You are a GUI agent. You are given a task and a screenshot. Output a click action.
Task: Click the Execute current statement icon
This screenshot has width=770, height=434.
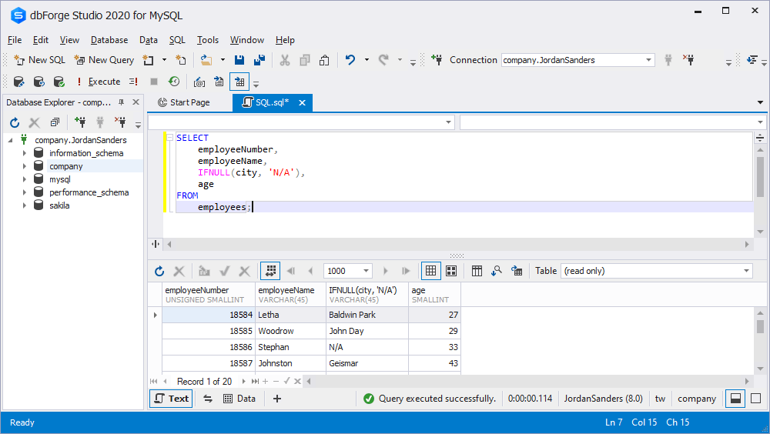pos(133,82)
